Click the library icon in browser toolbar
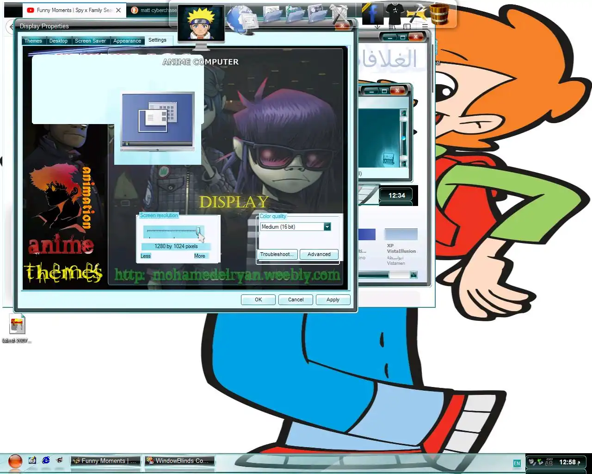Screen dimensions: 592x474 392,27
